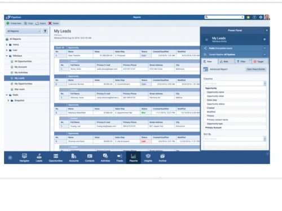
Task: Expand the Snapshot folder
Action: pos(8,101)
